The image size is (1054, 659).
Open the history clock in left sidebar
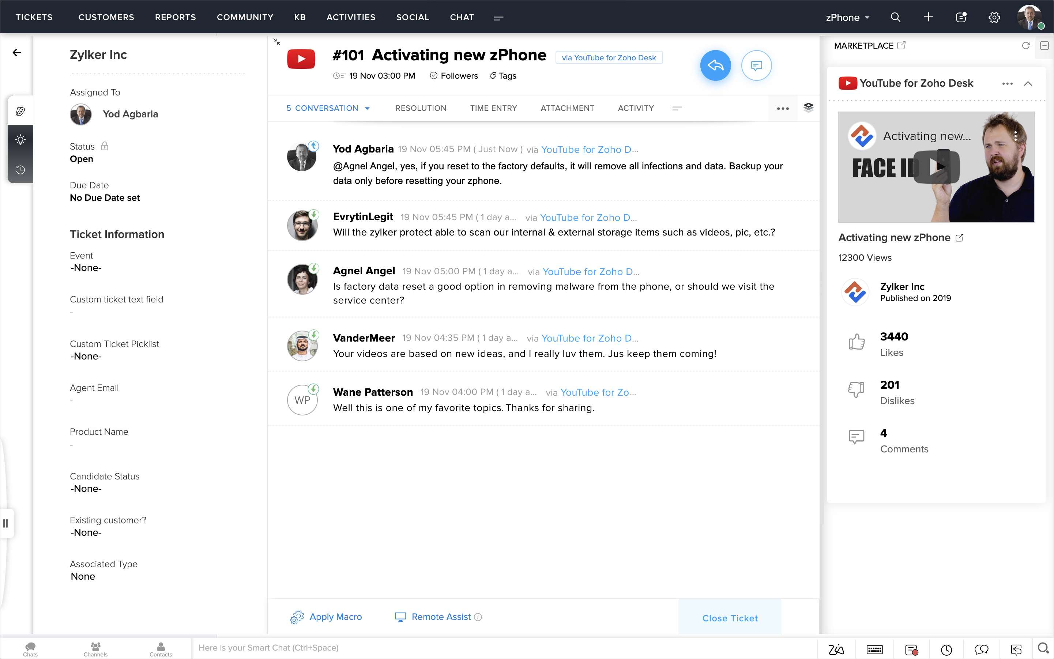pyautogui.click(x=20, y=170)
